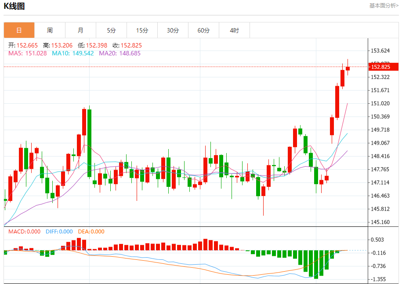402x284 pixels.
Task: Click the MA20: 148.685 indicator value
Action: [120, 53]
